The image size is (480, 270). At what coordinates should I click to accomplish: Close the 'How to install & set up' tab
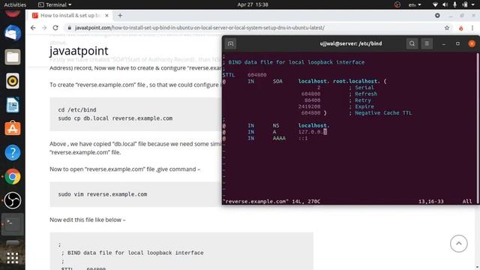pos(106,15)
